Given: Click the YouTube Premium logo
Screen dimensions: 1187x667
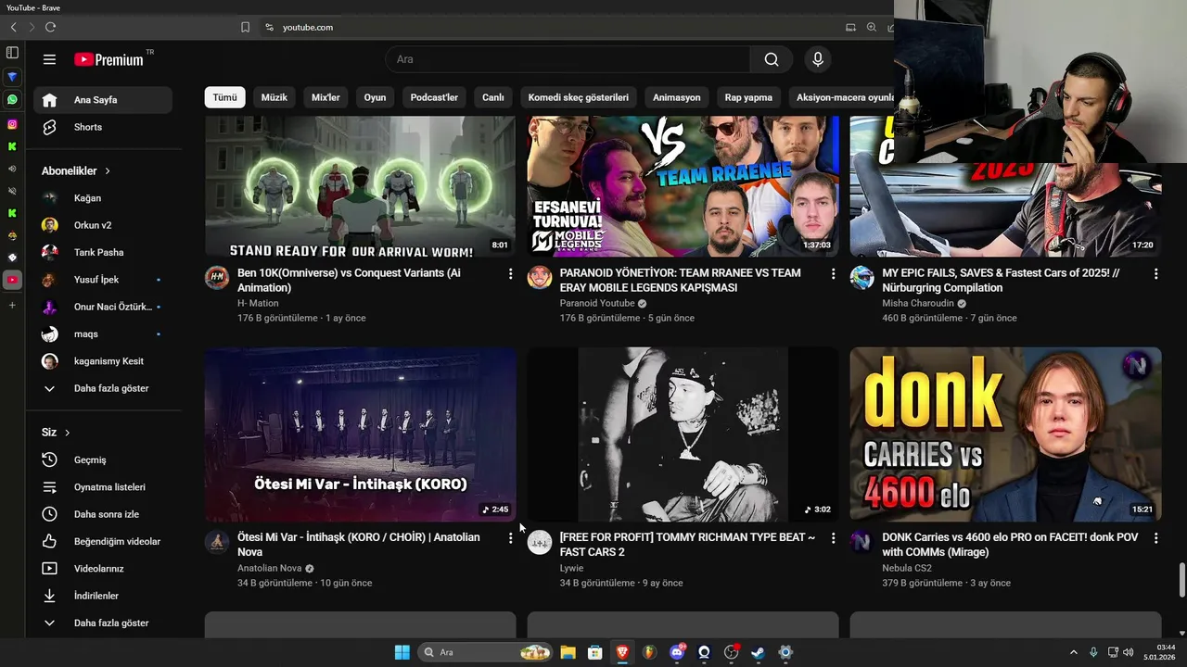Looking at the screenshot, I should pos(109,59).
